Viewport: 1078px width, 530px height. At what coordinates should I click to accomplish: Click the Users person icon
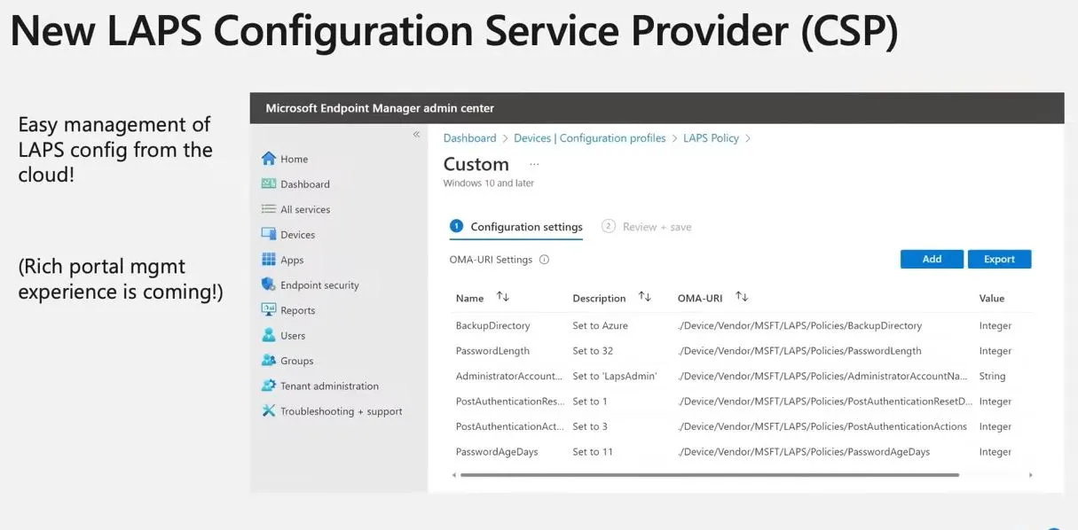tap(269, 335)
